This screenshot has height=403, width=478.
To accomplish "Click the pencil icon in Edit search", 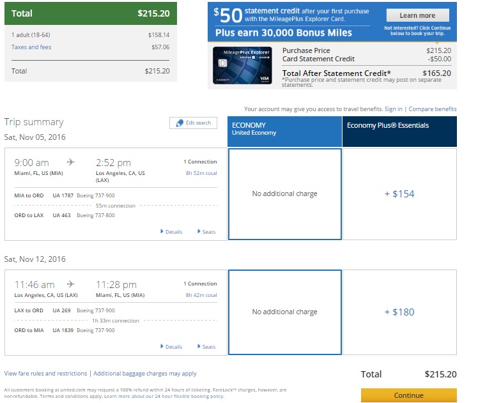I will click(x=180, y=123).
